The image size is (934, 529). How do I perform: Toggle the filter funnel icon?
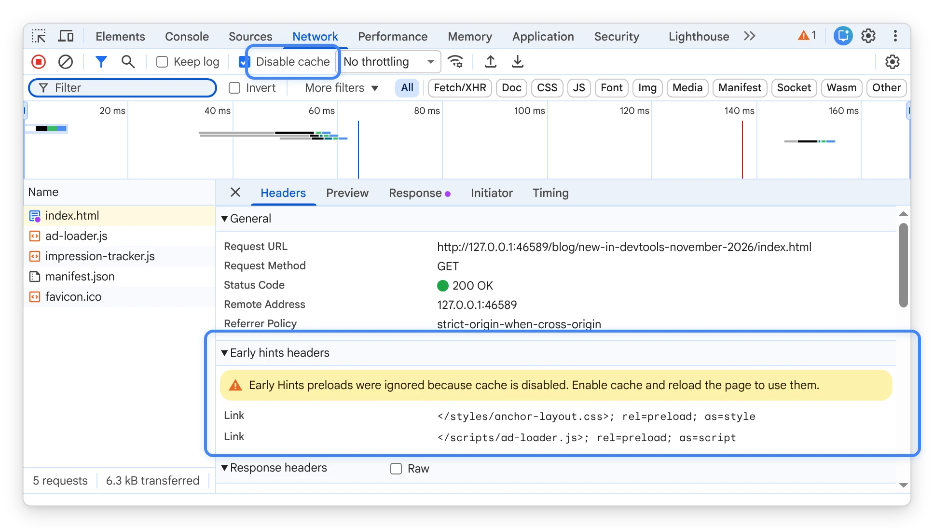pos(101,62)
